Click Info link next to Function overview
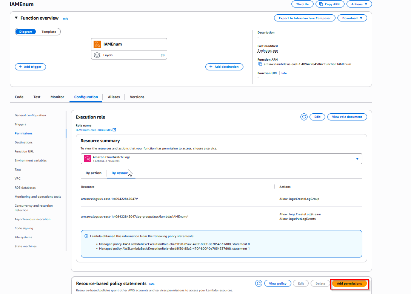 [x=66, y=18]
